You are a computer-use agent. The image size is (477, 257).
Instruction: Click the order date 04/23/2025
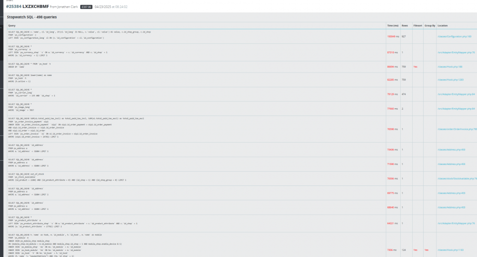point(103,7)
